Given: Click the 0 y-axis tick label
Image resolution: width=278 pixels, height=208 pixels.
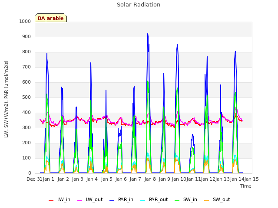Looking at the screenshot, I should (30, 173).
